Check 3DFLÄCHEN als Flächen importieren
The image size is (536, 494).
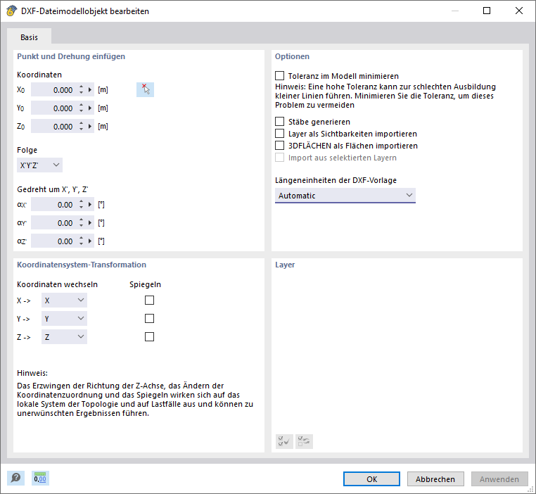[280, 145]
